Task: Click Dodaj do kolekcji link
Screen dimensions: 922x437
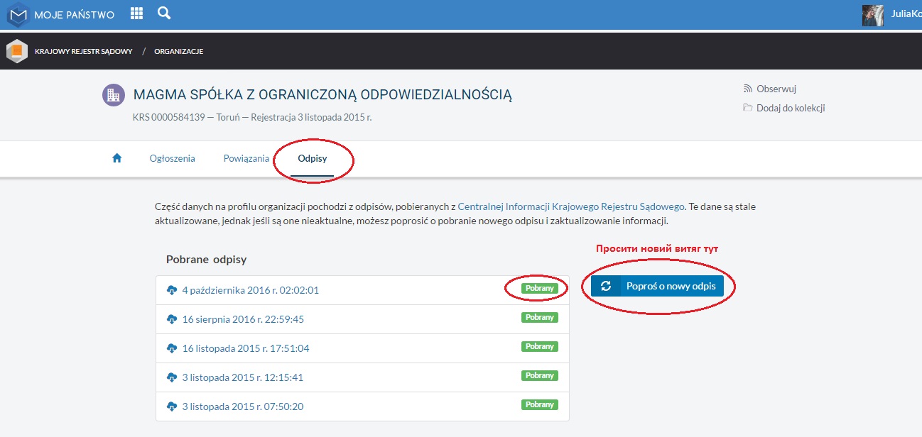Action: click(x=790, y=108)
